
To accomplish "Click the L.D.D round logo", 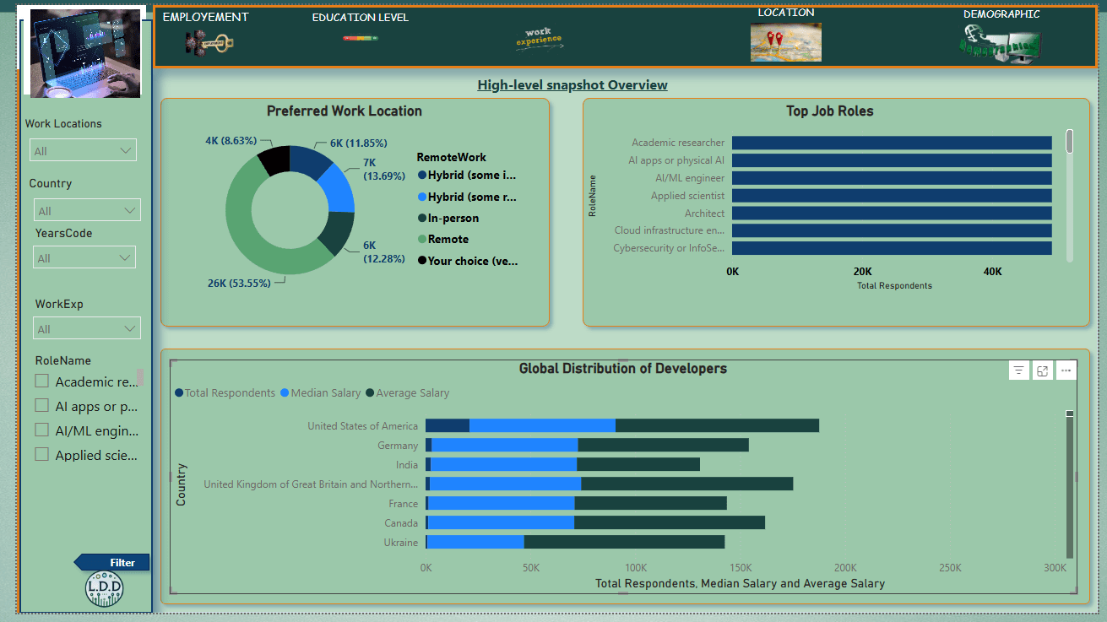I will (x=105, y=588).
